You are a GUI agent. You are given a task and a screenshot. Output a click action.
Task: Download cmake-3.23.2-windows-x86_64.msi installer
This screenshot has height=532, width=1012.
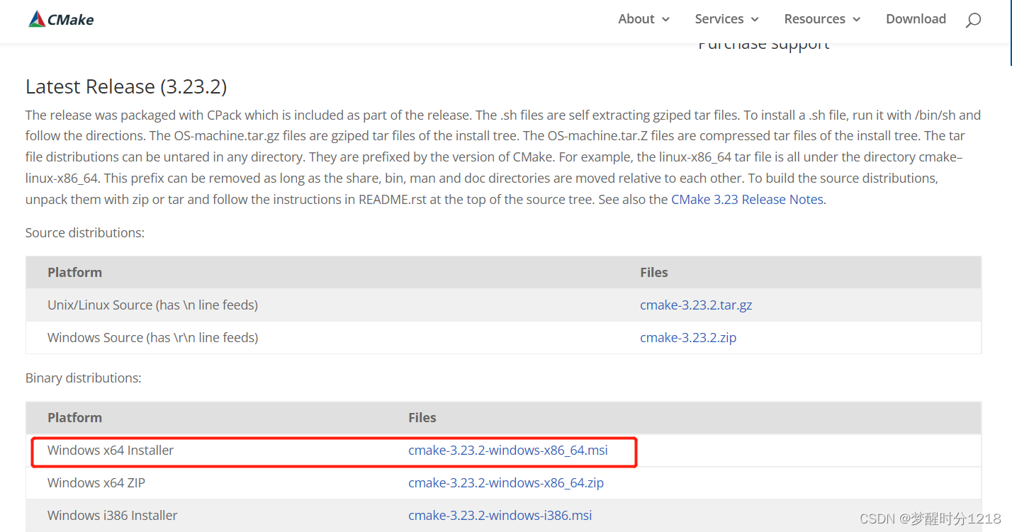point(508,451)
